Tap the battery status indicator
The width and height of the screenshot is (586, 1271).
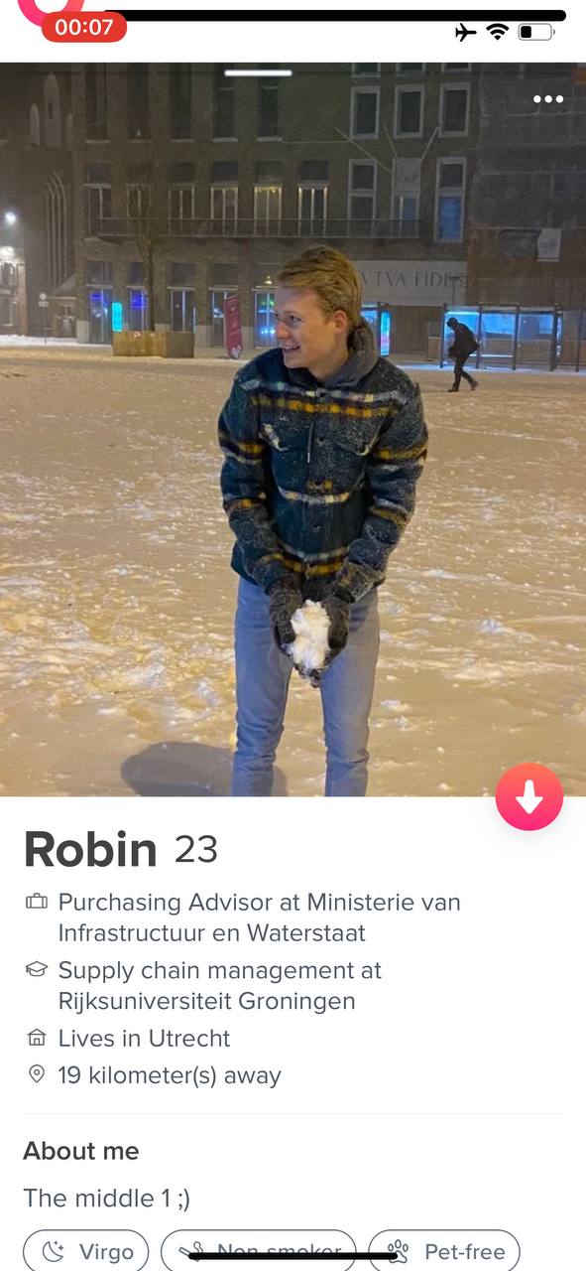click(x=536, y=32)
